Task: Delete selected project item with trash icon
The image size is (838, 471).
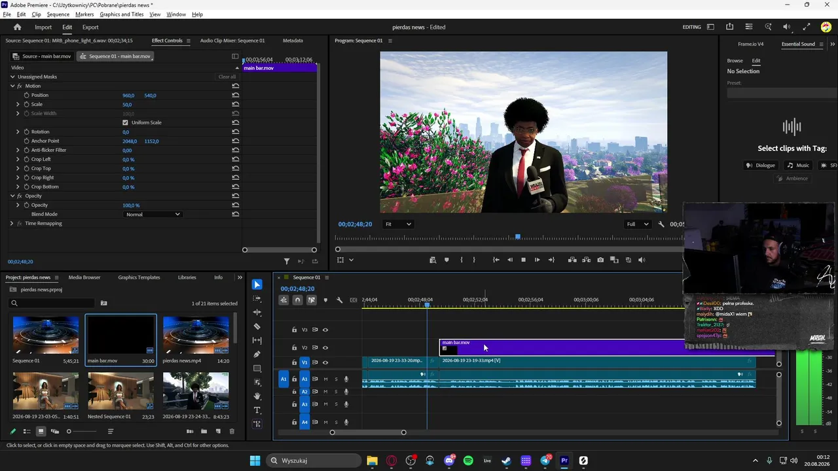Action: pos(232,432)
